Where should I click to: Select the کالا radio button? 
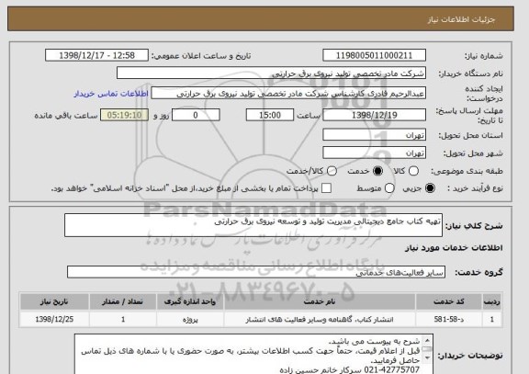pos(413,171)
